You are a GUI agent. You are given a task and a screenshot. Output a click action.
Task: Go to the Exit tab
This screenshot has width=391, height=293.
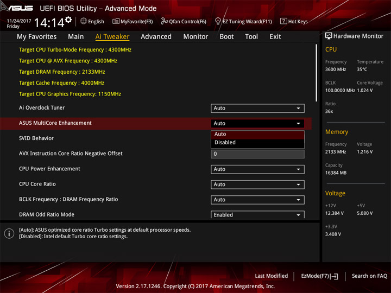click(275, 37)
